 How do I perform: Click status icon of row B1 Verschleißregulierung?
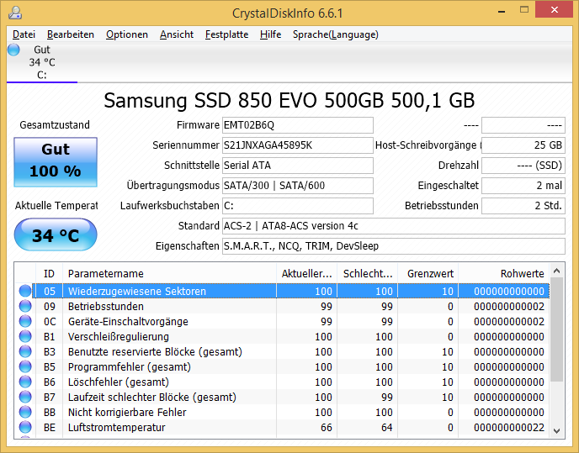click(25, 336)
